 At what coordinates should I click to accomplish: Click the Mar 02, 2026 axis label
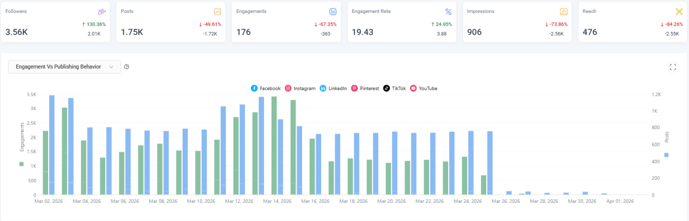coord(49,201)
